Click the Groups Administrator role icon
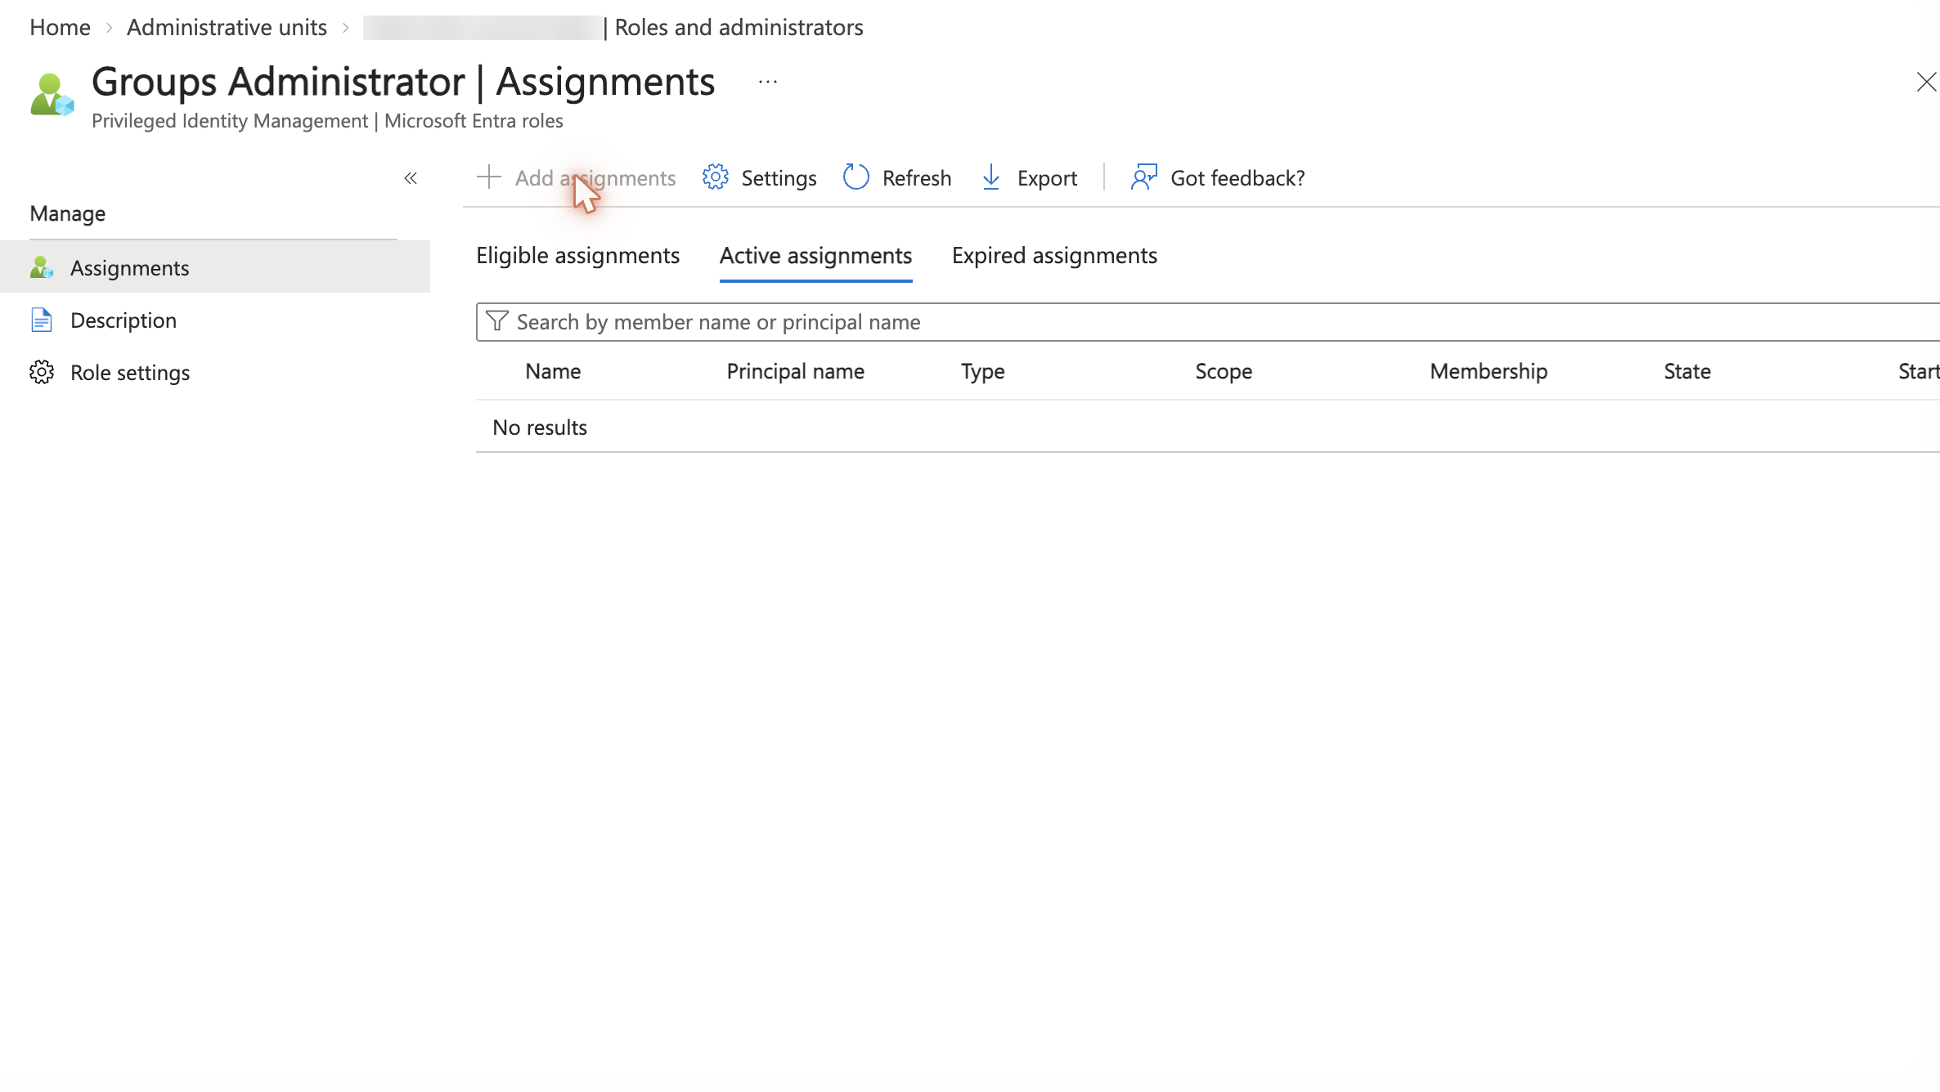Image resolution: width=1940 pixels, height=1092 pixels. click(52, 94)
